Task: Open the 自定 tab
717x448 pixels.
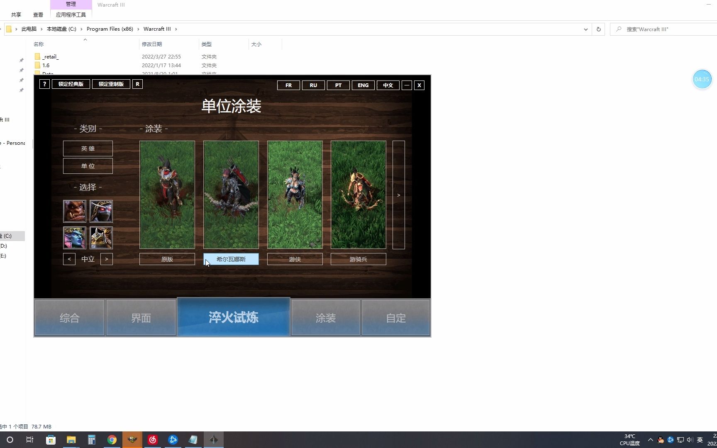Action: [x=396, y=318]
